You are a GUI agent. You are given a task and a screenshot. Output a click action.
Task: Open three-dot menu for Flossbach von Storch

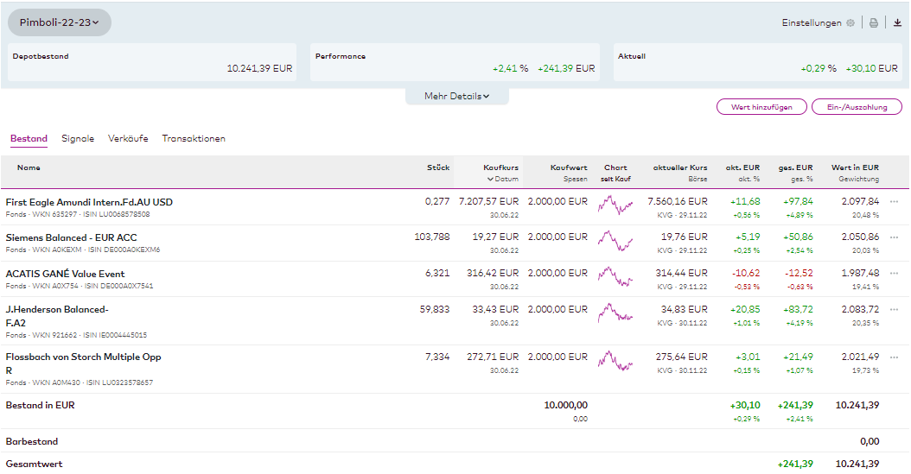(x=894, y=357)
